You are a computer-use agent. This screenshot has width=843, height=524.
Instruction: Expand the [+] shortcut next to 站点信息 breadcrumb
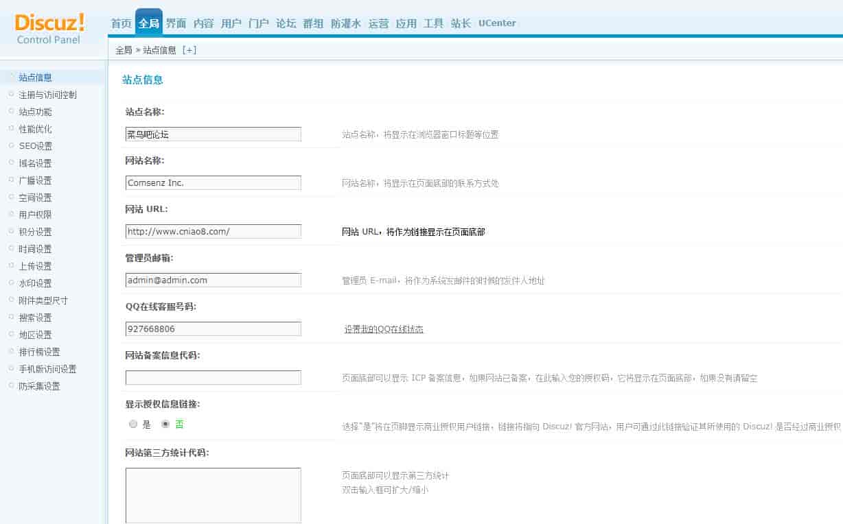coord(189,50)
